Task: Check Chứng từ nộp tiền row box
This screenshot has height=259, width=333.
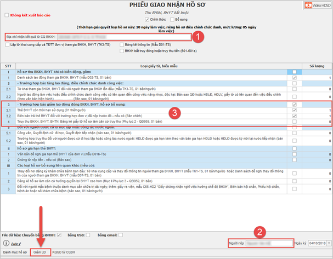Action: (x=295, y=160)
